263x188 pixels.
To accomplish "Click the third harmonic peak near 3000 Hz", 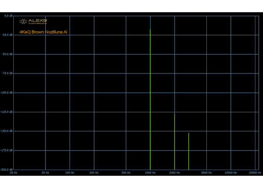I will pyautogui.click(x=188, y=151).
